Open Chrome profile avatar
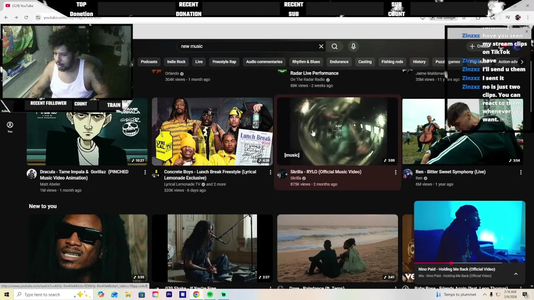The height and width of the screenshot is (300, 534). [518, 17]
